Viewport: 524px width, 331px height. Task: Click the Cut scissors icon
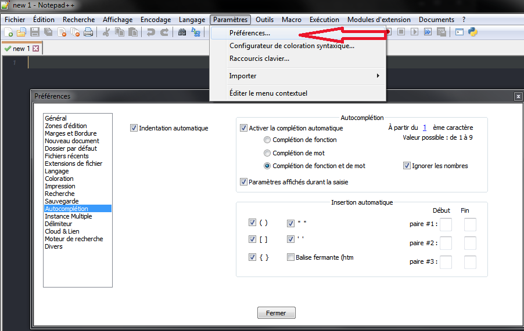(106, 32)
